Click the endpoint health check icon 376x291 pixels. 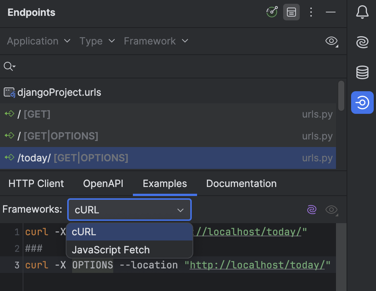coord(272,12)
